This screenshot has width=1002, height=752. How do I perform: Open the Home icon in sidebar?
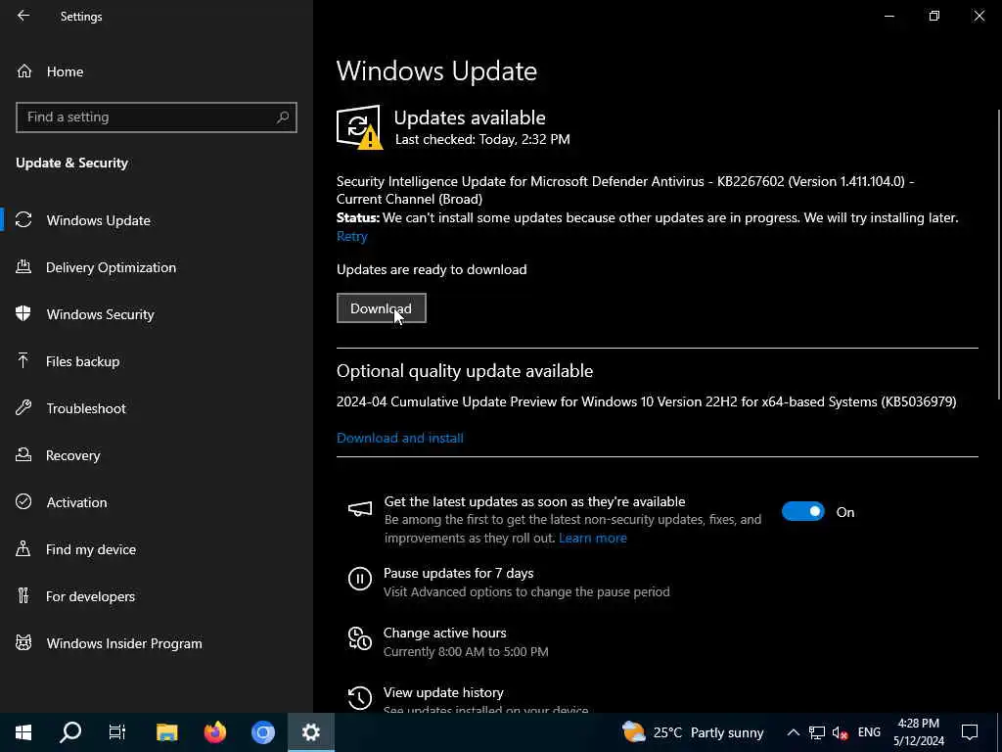tap(24, 71)
